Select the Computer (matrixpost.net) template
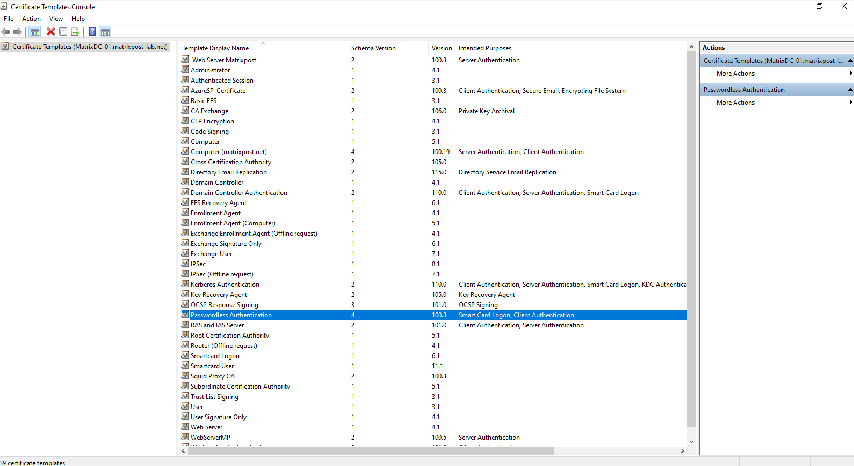 coord(229,152)
